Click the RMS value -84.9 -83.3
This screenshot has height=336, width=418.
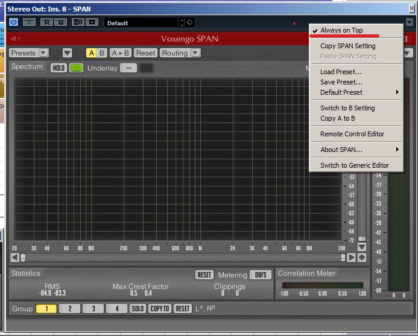(52, 293)
